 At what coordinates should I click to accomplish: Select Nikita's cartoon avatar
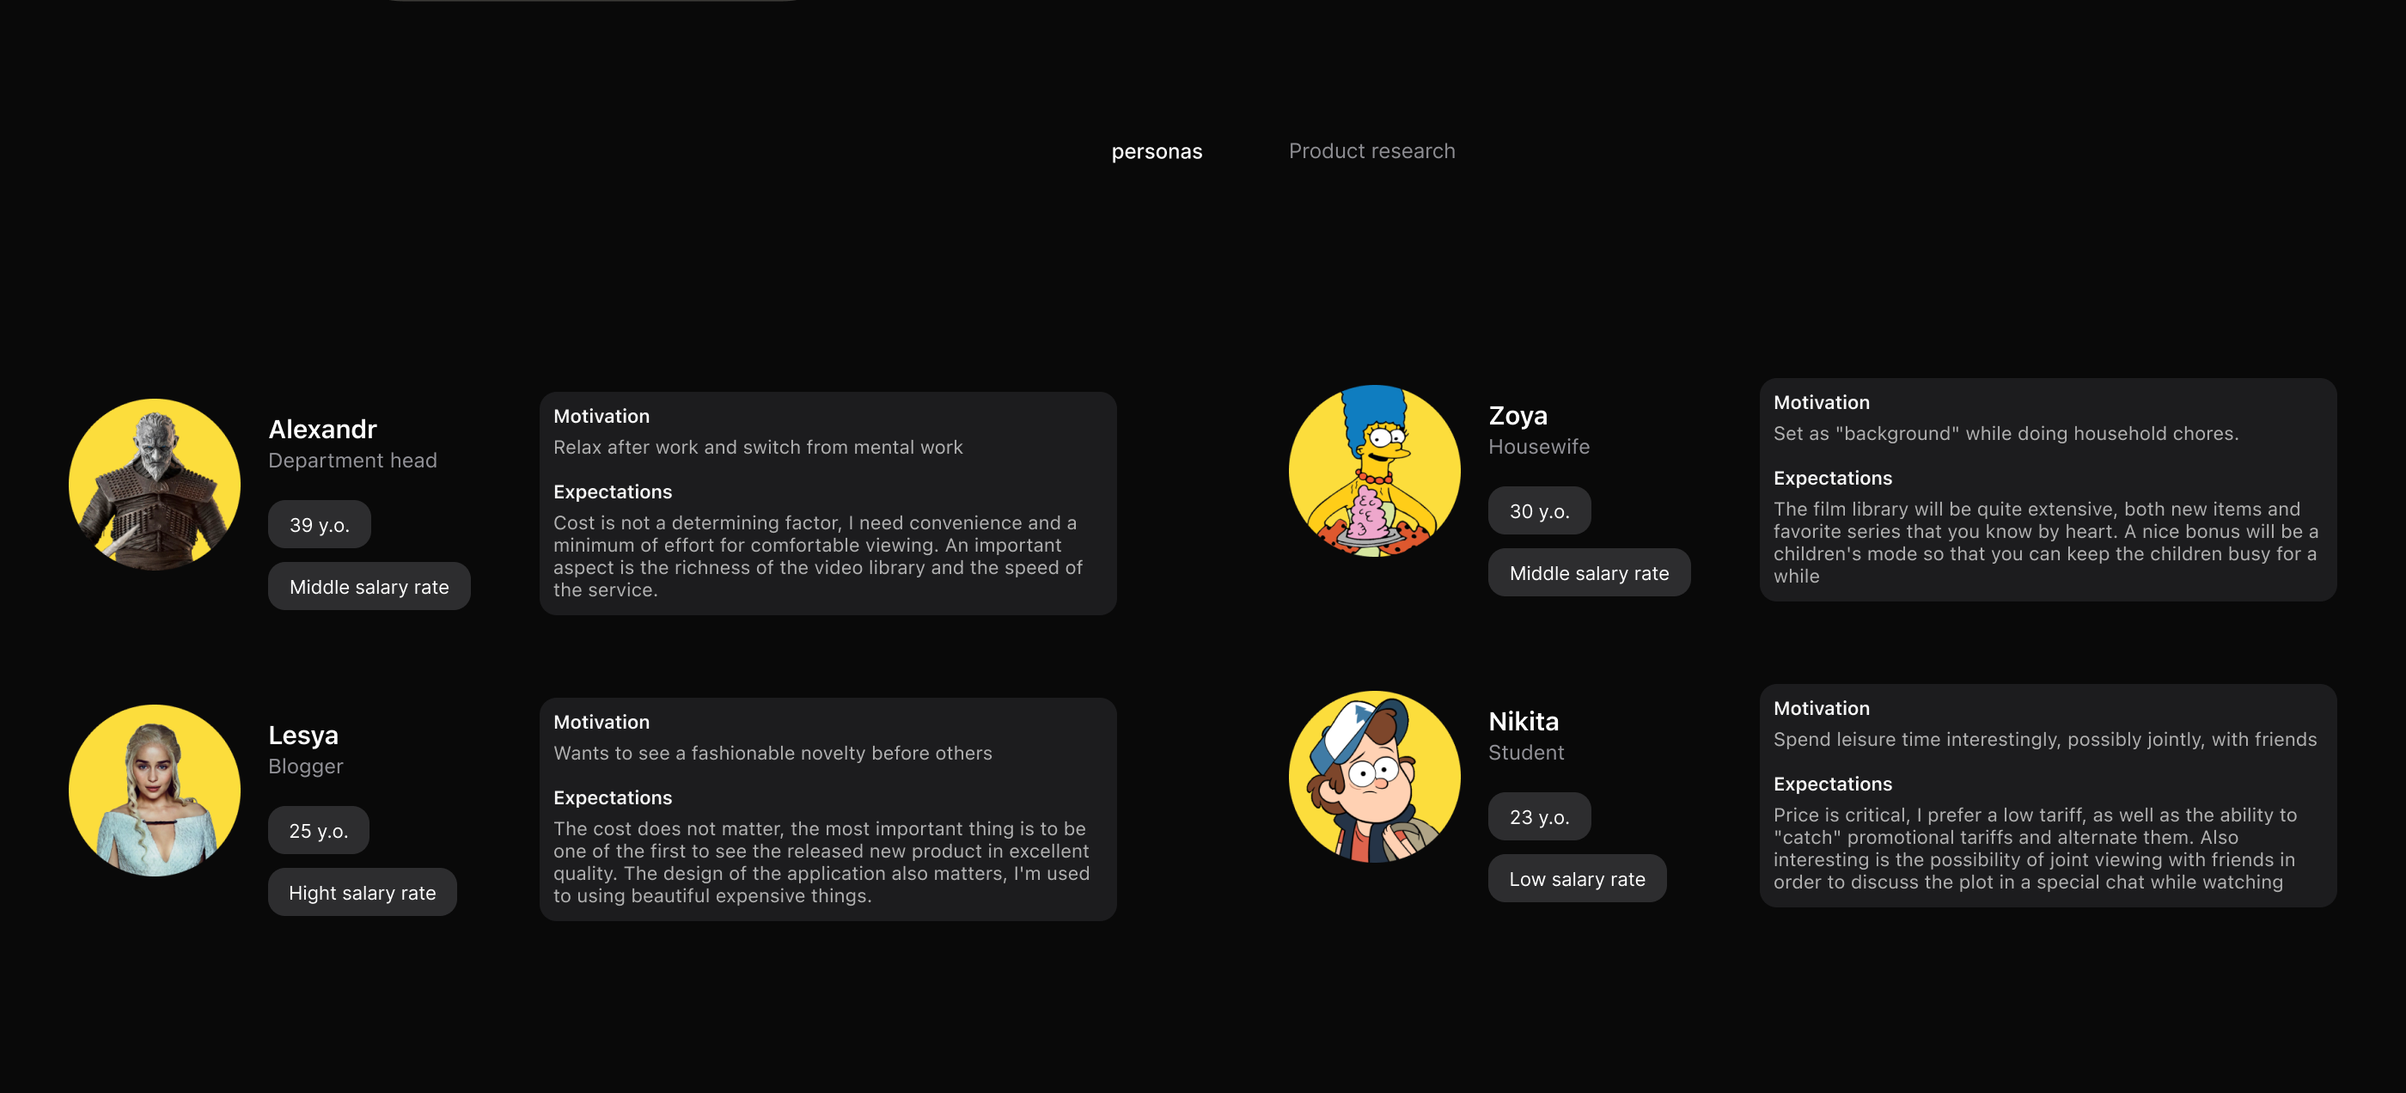pyautogui.click(x=1374, y=776)
